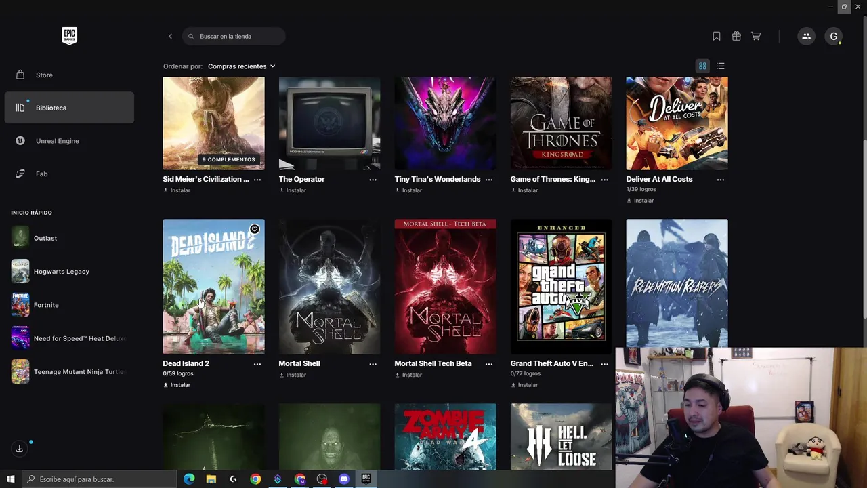Launch Need for Speed Heat Deluxe
This screenshot has height=488, width=867.
(x=69, y=338)
